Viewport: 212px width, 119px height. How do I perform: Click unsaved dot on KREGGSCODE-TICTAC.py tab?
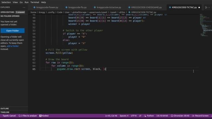[x=199, y=7]
